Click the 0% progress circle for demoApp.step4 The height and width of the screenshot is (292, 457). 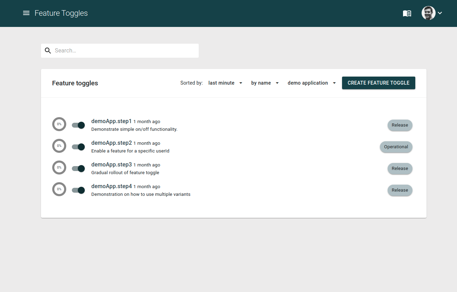pyautogui.click(x=59, y=189)
